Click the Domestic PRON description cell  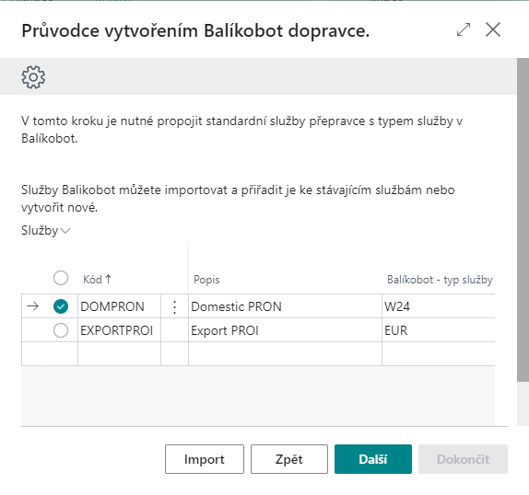click(x=285, y=306)
